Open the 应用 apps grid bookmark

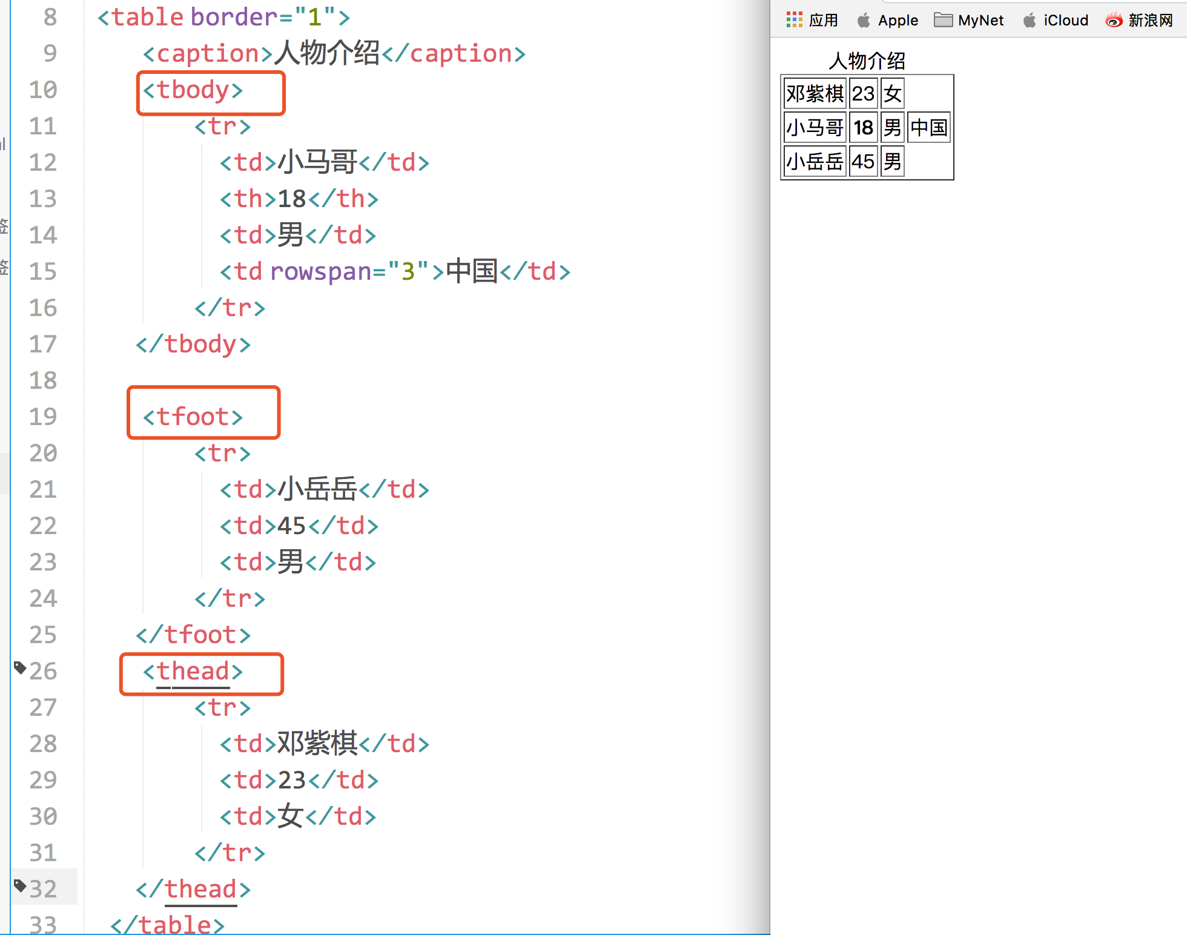[x=812, y=21]
